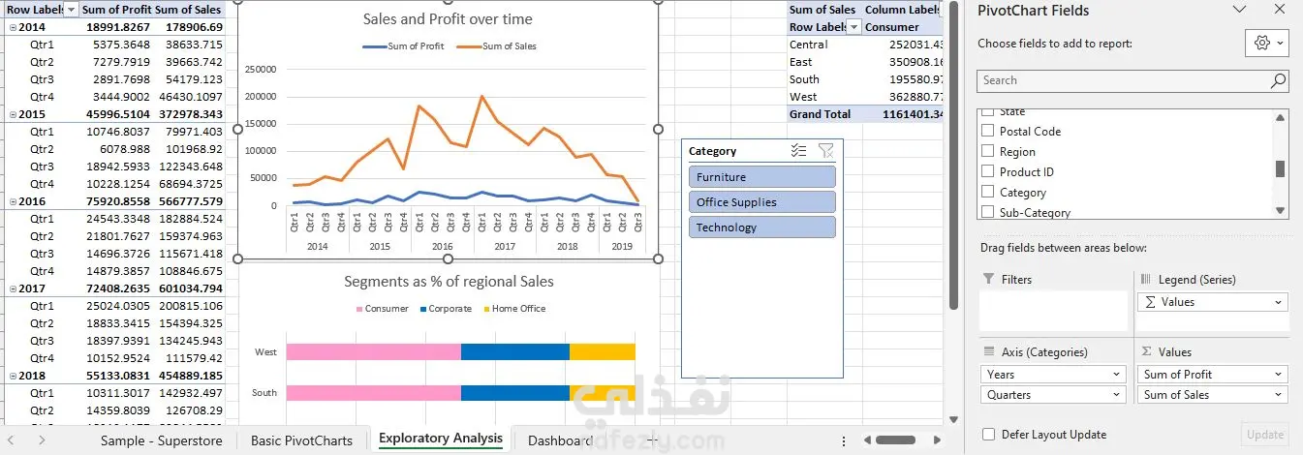Toggle multi-select in Category slicer
The height and width of the screenshot is (455, 1303).
click(x=798, y=151)
